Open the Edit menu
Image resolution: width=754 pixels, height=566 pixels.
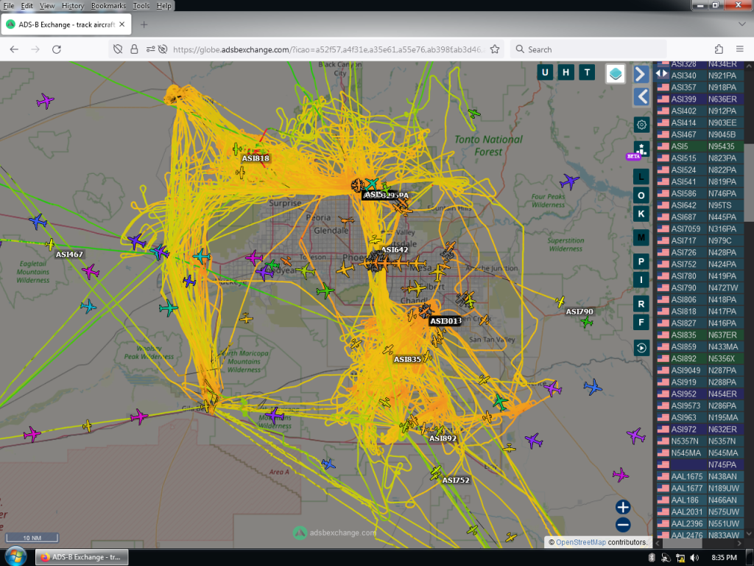27,6
